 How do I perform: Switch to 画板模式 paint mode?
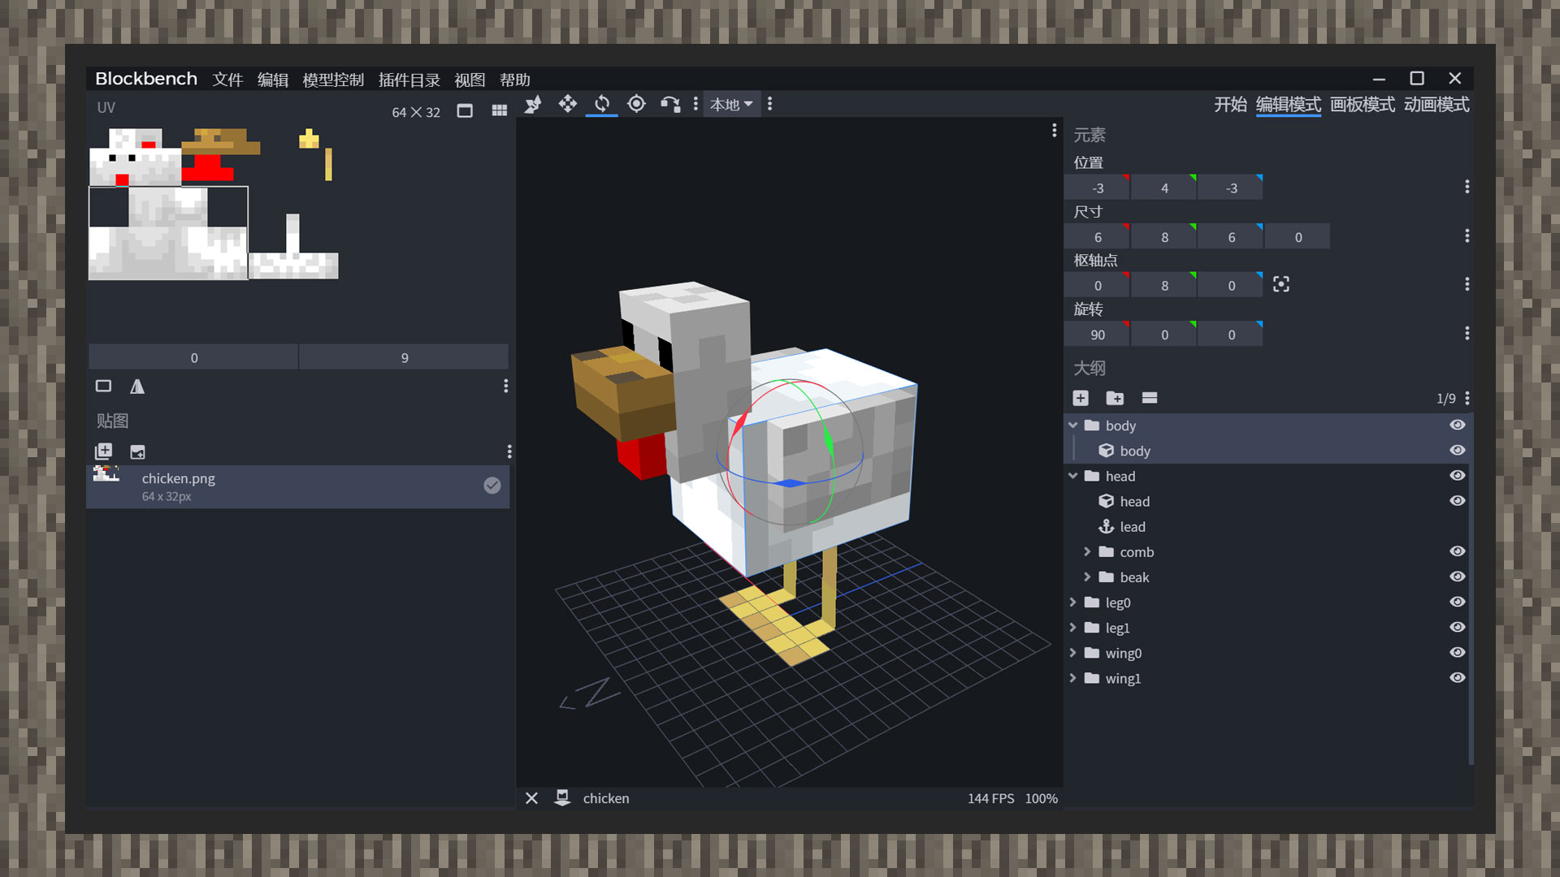coord(1362,105)
